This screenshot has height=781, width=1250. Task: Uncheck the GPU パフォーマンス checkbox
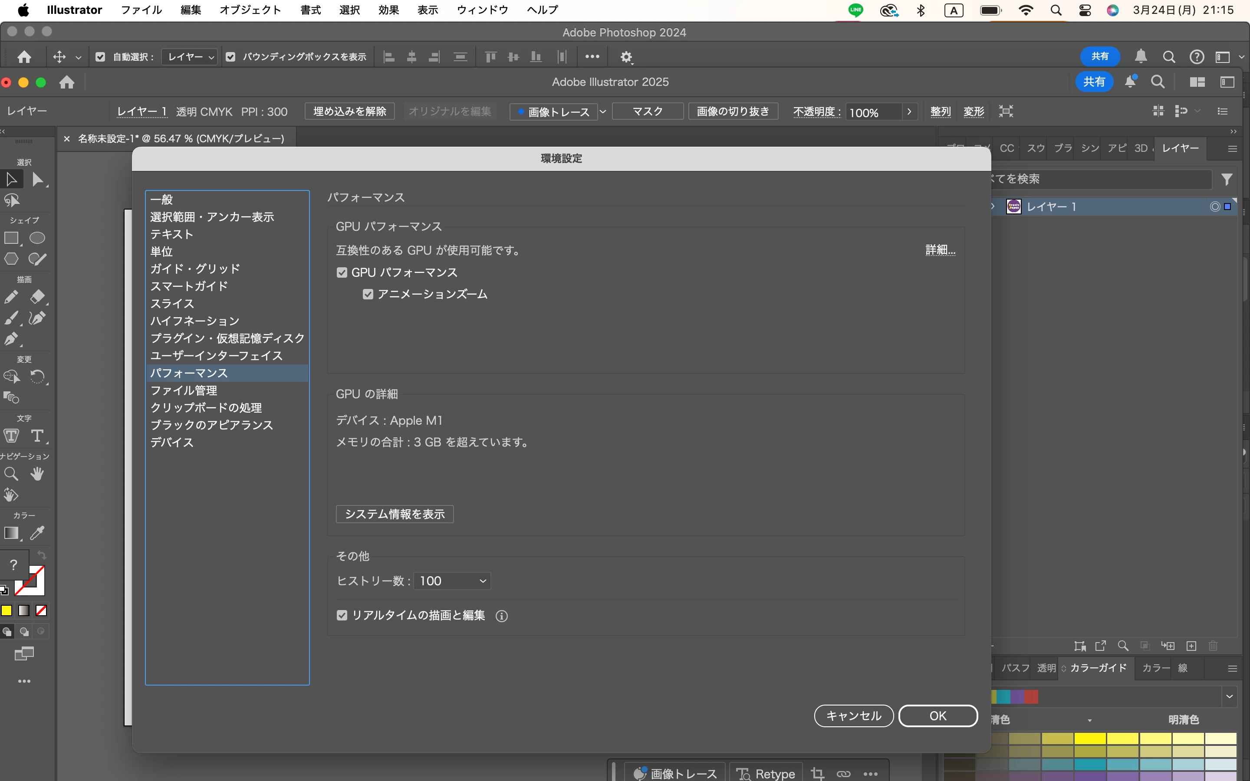(342, 272)
